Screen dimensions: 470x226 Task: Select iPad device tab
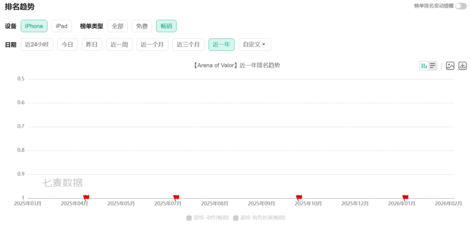[62, 26]
